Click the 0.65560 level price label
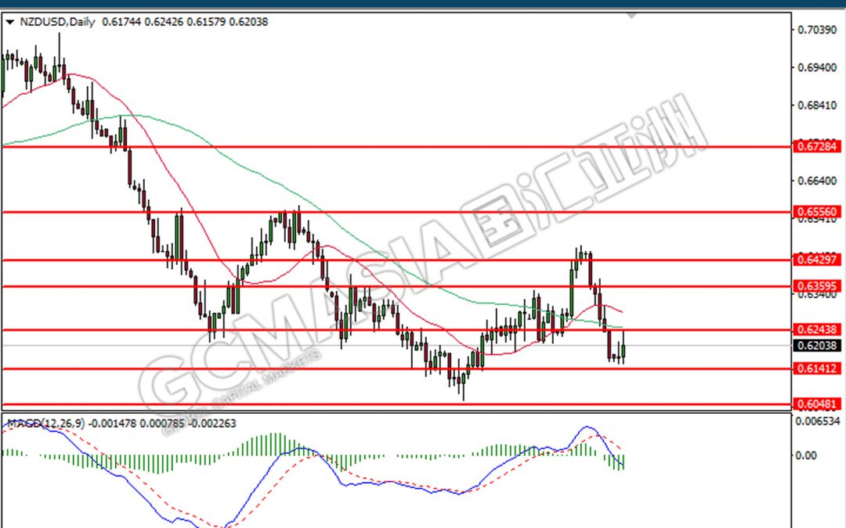The height and width of the screenshot is (528, 846). [x=817, y=212]
